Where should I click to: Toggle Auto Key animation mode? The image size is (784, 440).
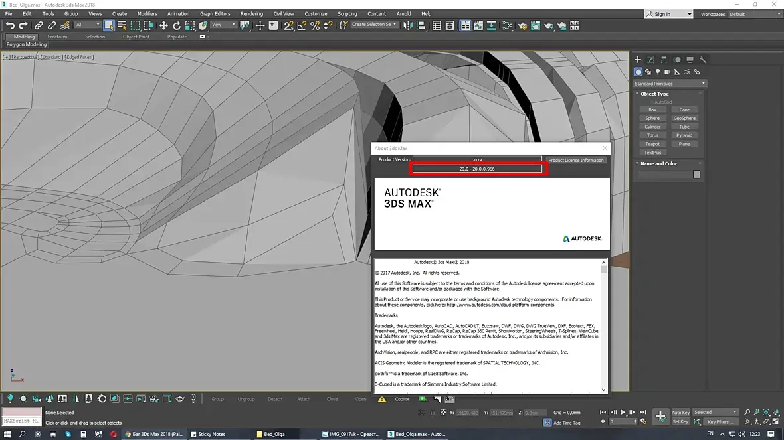pos(680,412)
